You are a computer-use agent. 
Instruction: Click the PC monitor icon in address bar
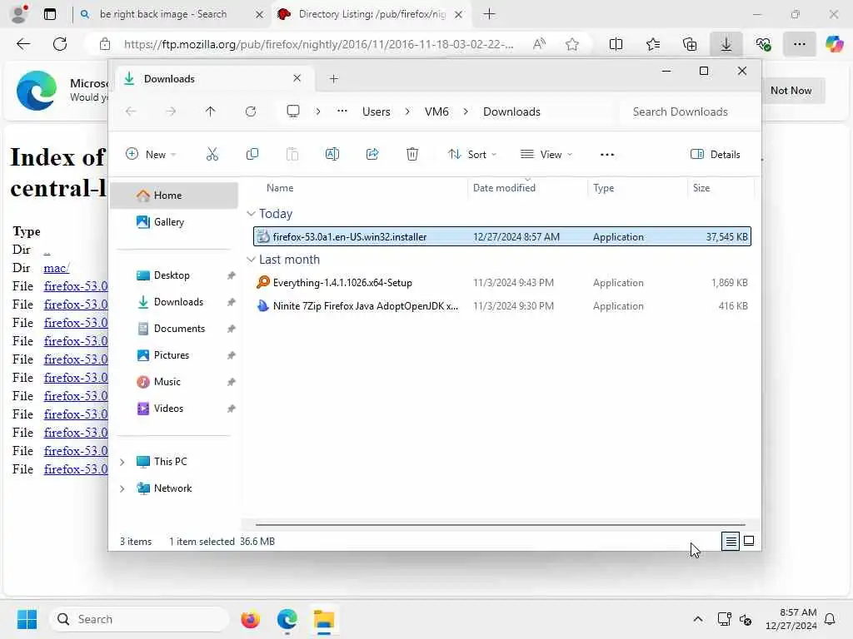293,111
